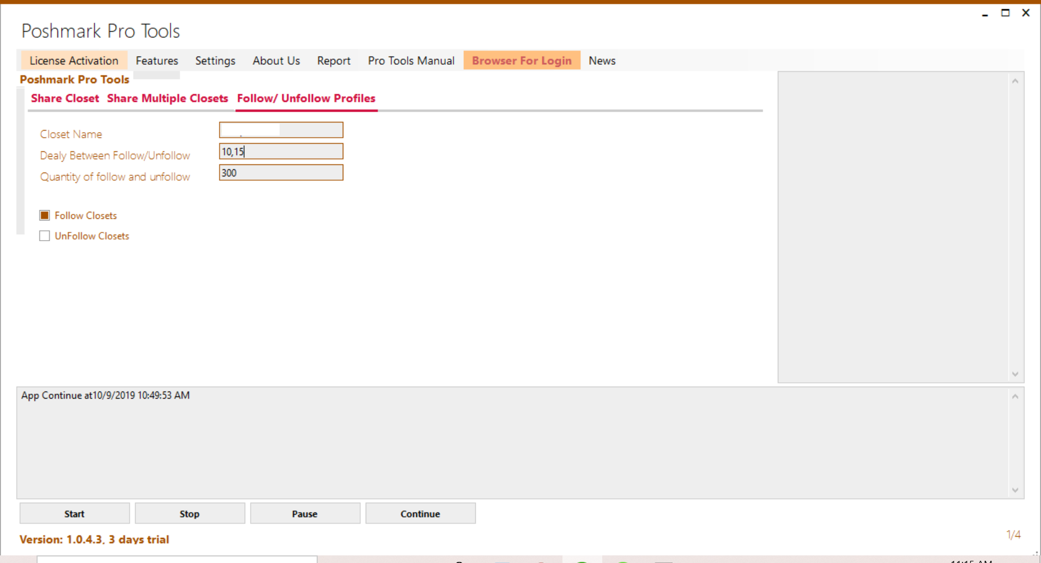Click the log area scroll-down arrow
The image size is (1041, 563).
1015,490
